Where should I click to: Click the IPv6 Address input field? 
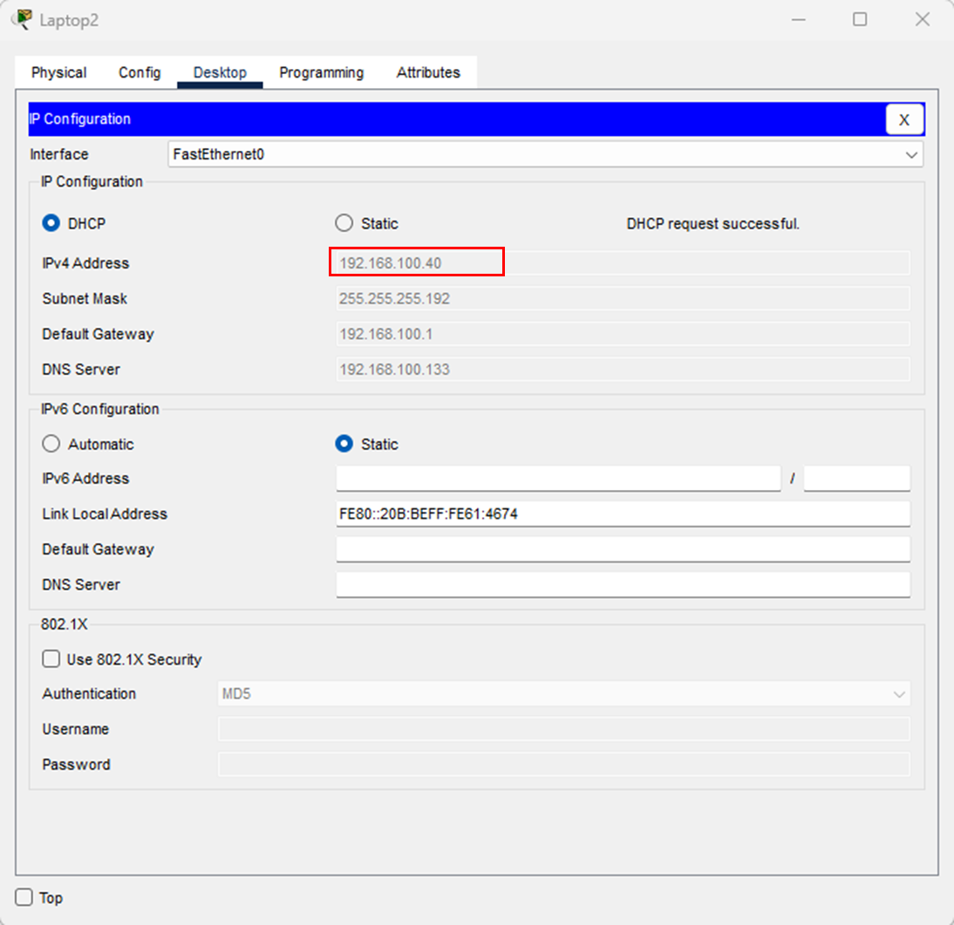pyautogui.click(x=558, y=478)
